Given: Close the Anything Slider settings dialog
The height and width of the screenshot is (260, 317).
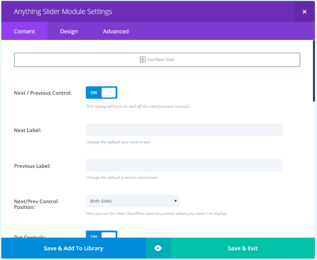Looking at the screenshot, I should (x=304, y=12).
